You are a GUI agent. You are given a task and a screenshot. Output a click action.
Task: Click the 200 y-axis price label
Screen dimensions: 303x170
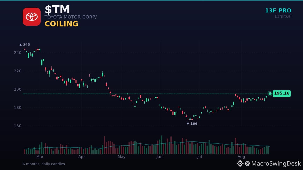[18, 89]
